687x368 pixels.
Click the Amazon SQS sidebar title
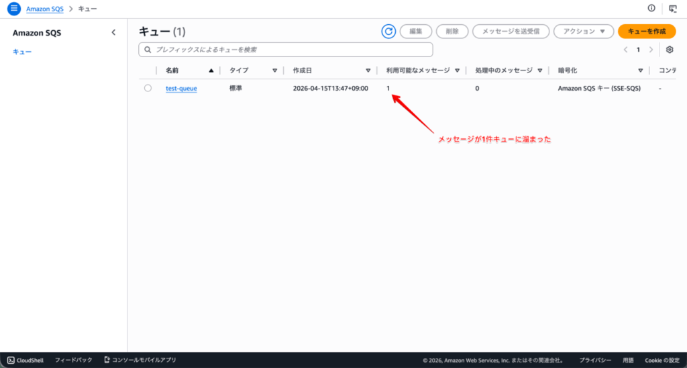37,33
